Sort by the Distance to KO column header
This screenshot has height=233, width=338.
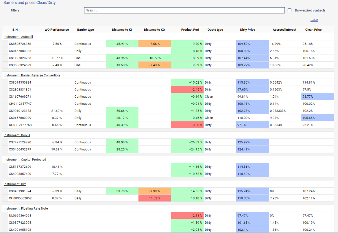[154, 30]
